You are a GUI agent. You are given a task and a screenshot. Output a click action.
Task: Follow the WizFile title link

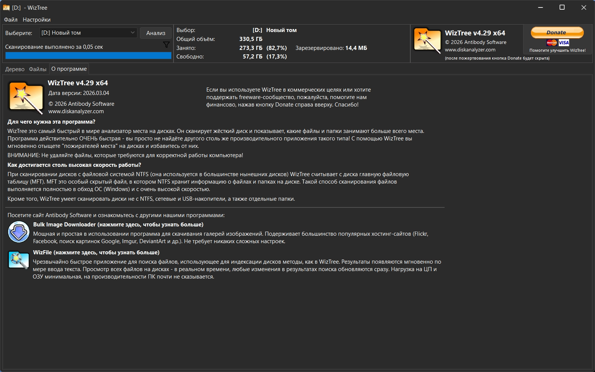click(96, 252)
